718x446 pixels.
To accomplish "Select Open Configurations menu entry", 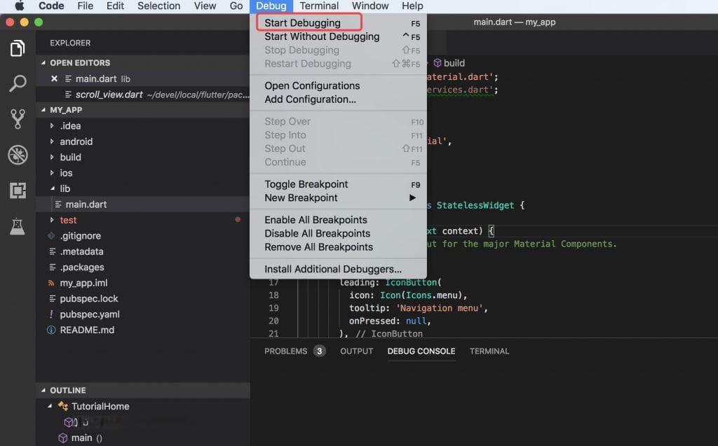I will click(339, 86).
